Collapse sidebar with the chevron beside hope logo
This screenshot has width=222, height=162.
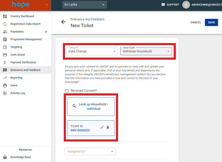(x=47, y=5)
